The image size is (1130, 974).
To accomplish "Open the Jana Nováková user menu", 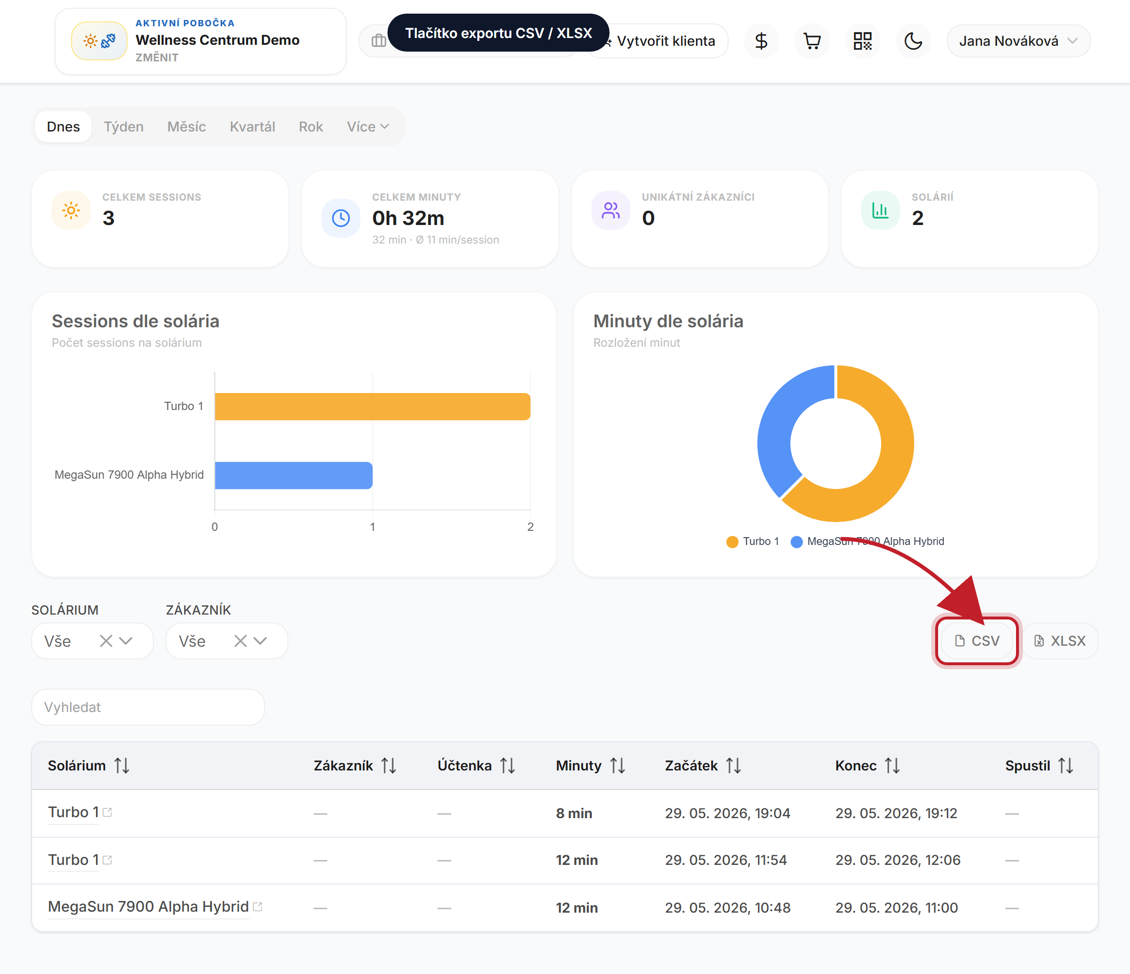I will (x=1018, y=41).
